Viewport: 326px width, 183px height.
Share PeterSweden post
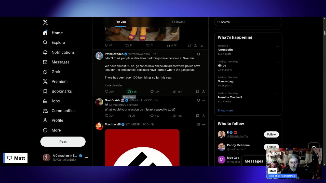203,91
